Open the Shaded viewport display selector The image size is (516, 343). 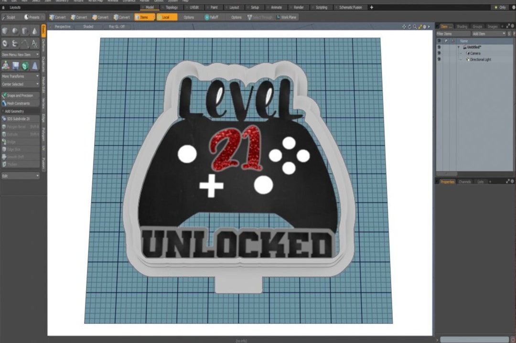click(87, 27)
